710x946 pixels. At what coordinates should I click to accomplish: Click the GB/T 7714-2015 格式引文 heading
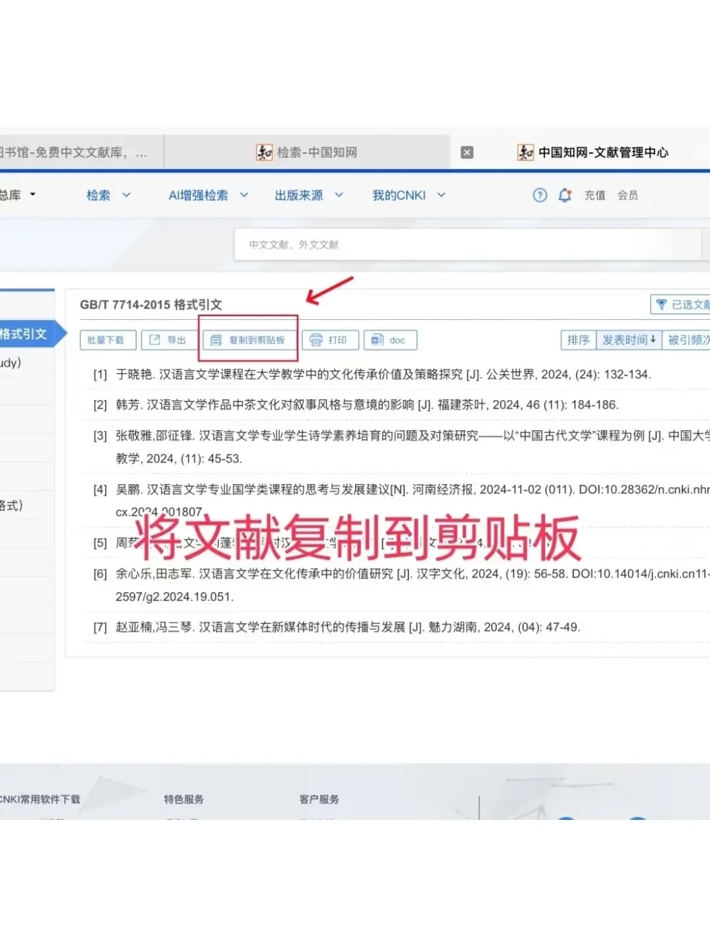click(151, 305)
